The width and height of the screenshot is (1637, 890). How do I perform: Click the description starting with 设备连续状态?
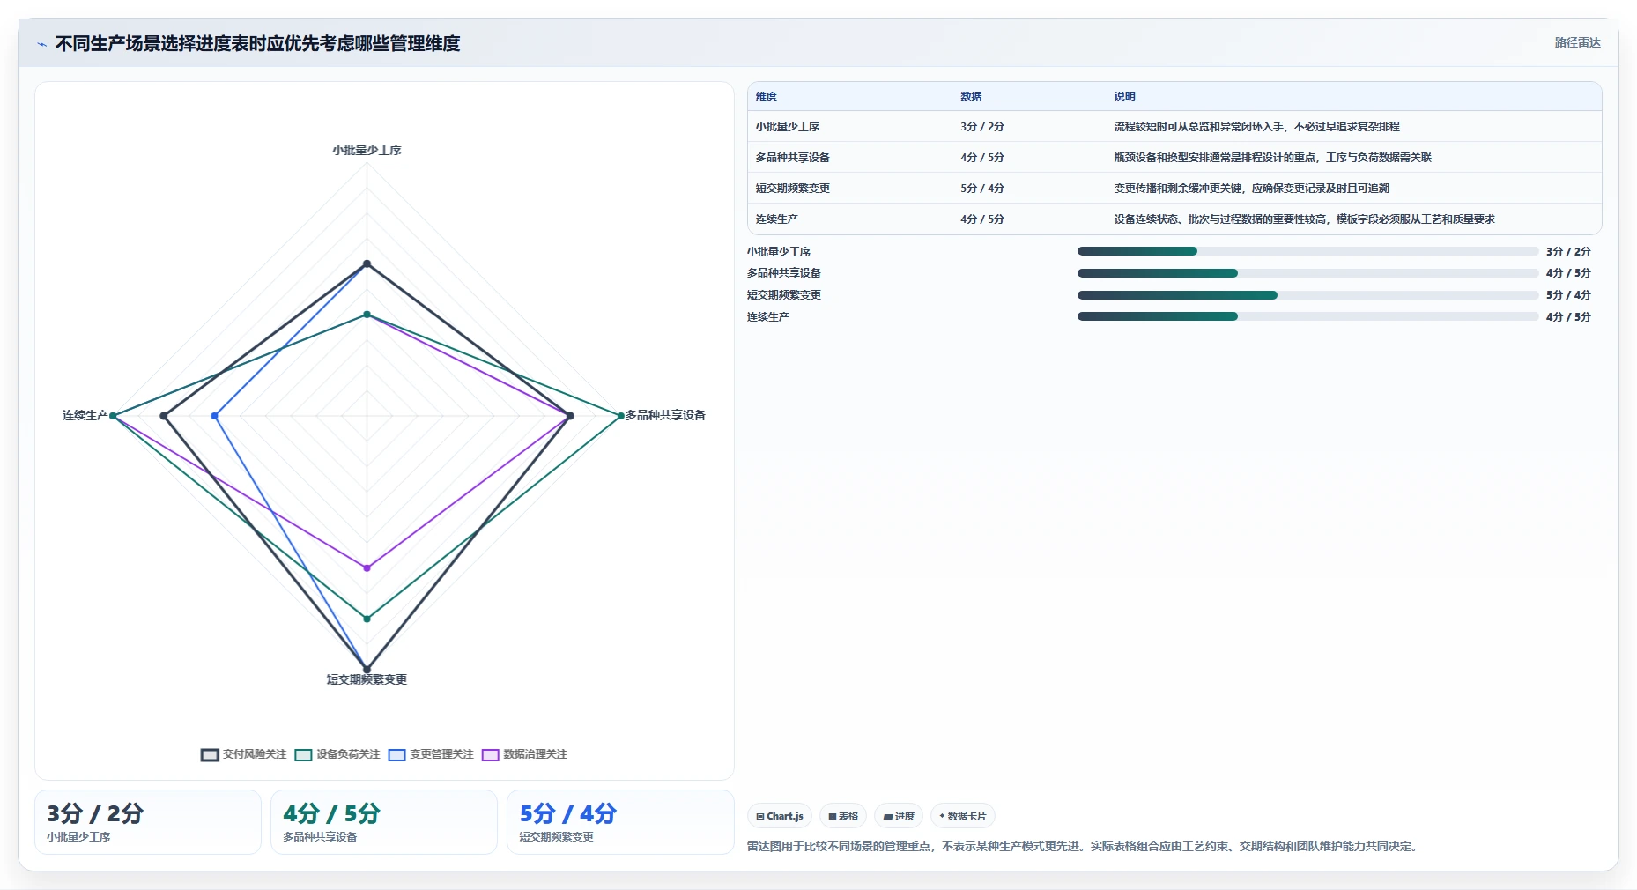pos(1304,219)
